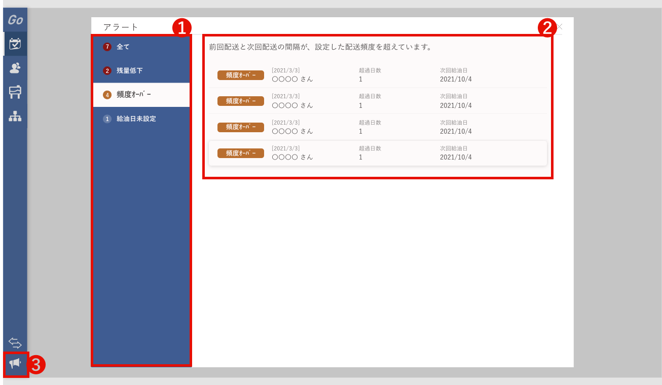Click the left-right swap arrows icon
Image resolution: width=662 pixels, height=385 pixels.
15,343
